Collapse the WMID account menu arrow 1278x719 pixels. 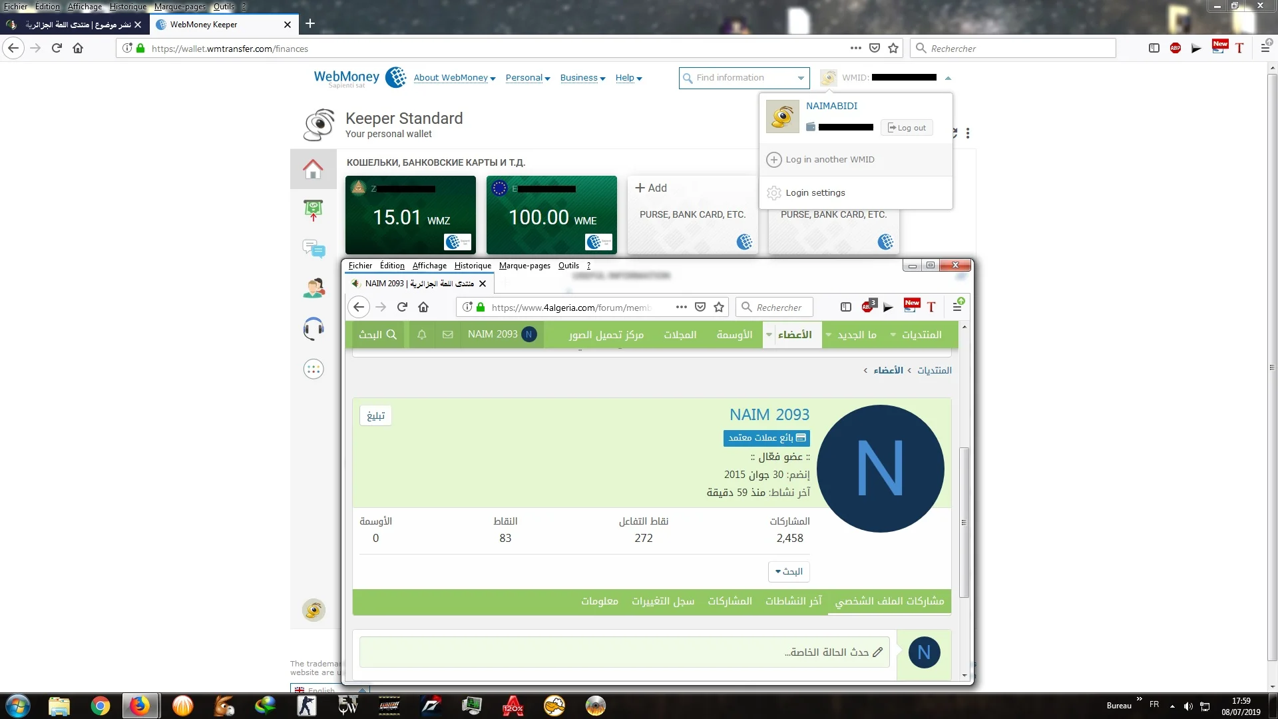tap(948, 78)
